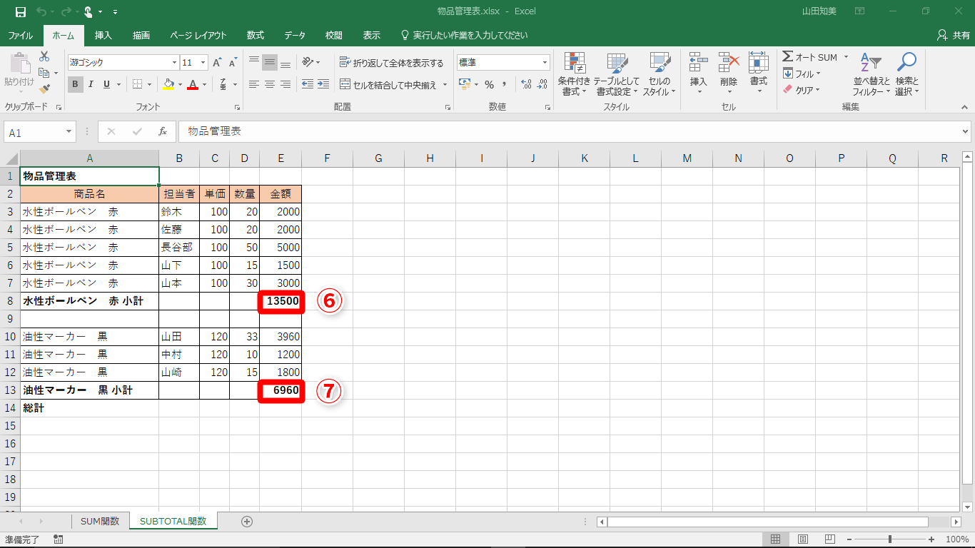Click the Save icon in the title bar
This screenshot has width=975, height=548.
click(20, 11)
